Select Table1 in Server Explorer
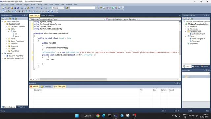The height and width of the screenshot is (119, 211). point(15,31)
